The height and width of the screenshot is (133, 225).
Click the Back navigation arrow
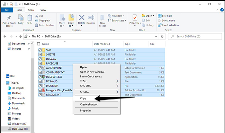pyautogui.click(x=5, y=36)
